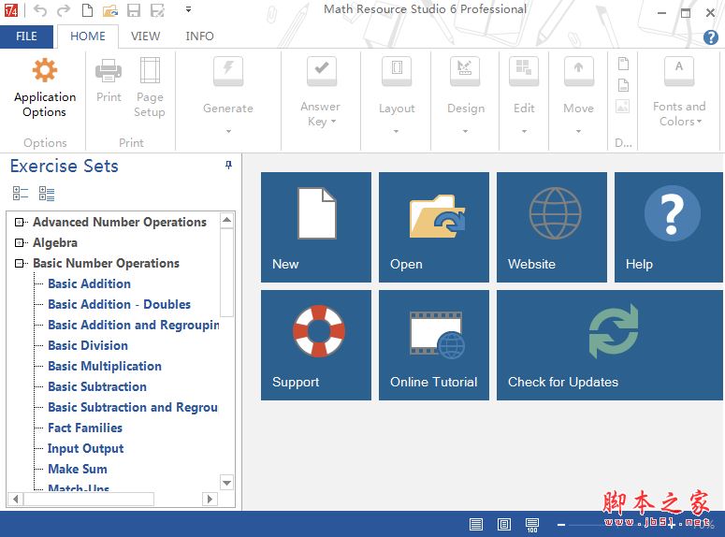Screen dimensions: 725x537
Task: Expand the Edit dropdown arrow
Action: 524,131
